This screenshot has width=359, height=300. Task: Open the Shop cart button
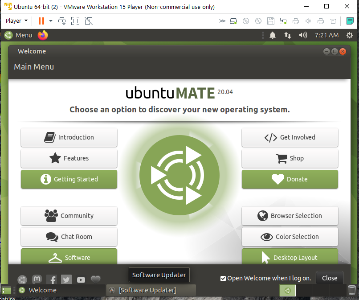[290, 158]
